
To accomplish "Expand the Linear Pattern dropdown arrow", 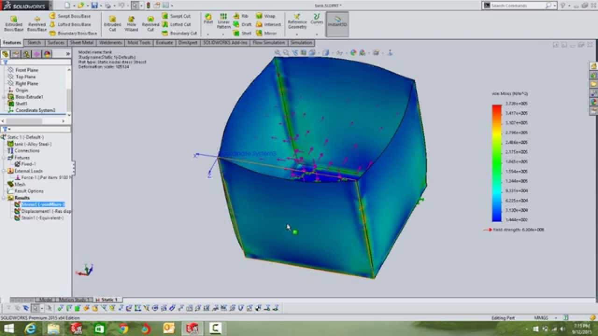I will click(223, 34).
